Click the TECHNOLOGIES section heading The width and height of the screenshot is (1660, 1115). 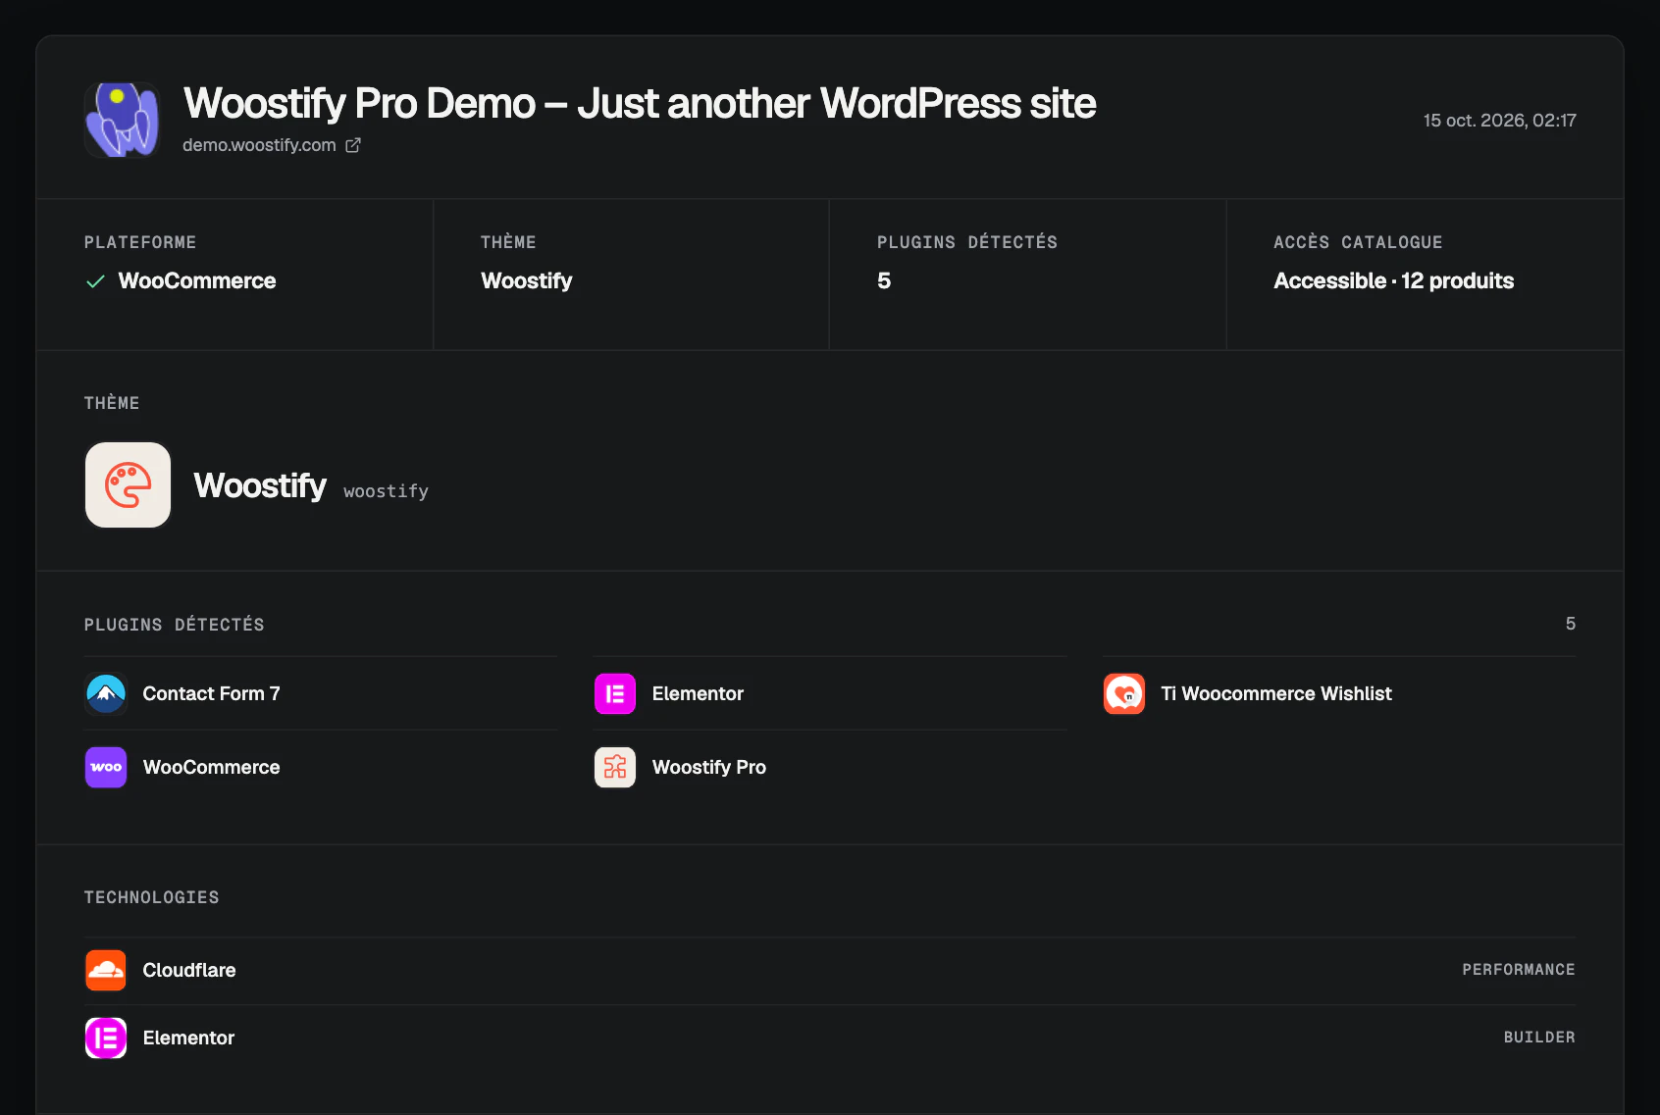pyautogui.click(x=152, y=897)
